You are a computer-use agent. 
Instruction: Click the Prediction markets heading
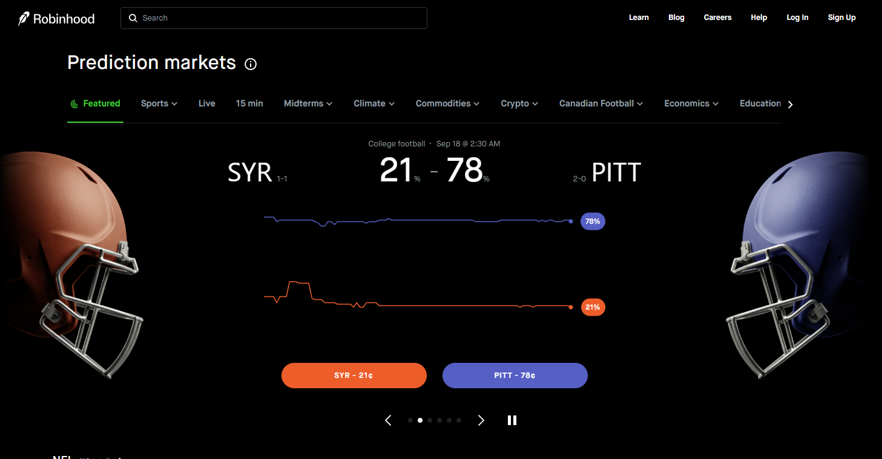coord(152,62)
